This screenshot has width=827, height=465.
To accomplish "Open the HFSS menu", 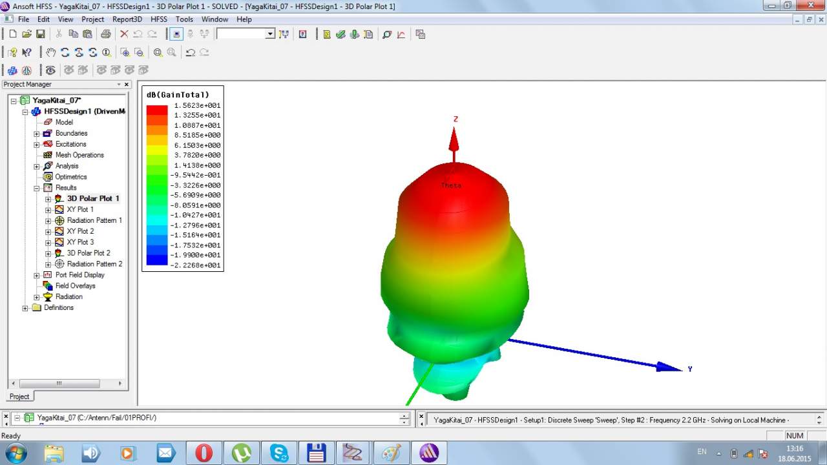I will click(158, 19).
